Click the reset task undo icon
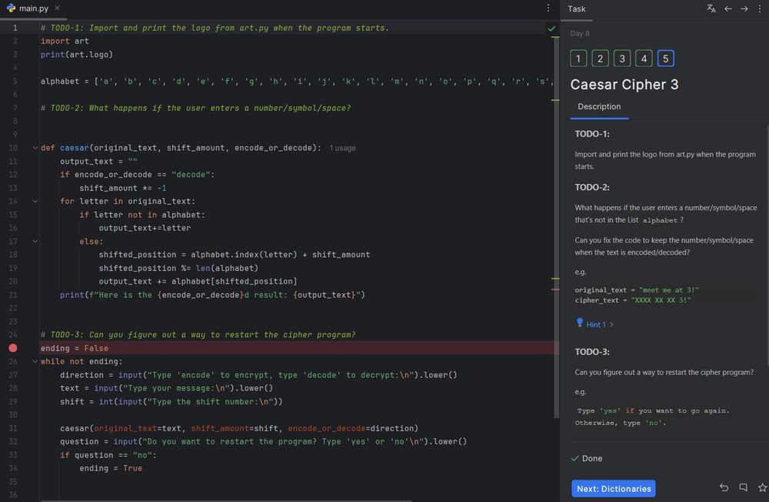 (x=724, y=487)
